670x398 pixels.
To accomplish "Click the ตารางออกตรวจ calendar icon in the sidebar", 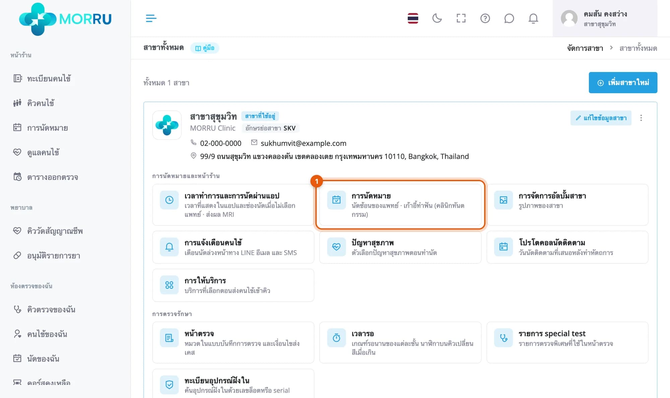I will [17, 177].
